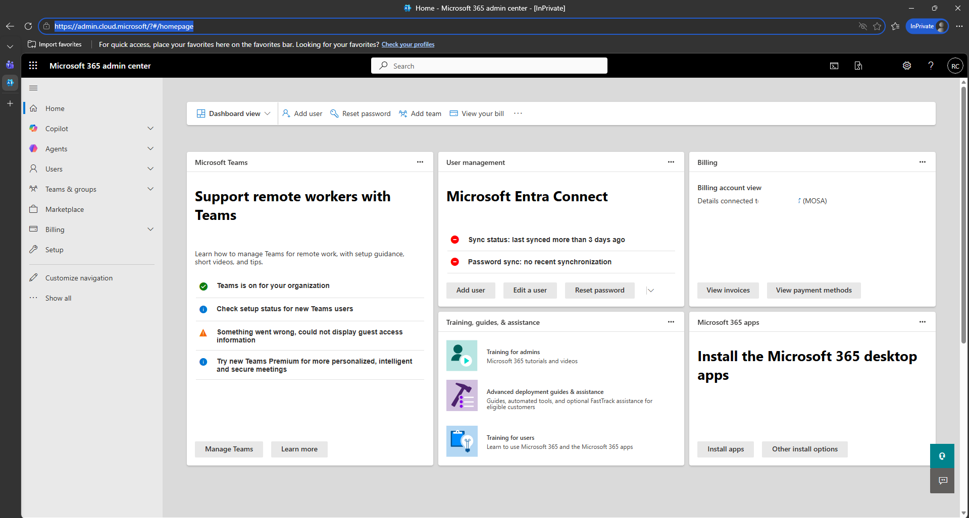Open the RC account avatar
This screenshot has height=518, width=969.
click(x=955, y=66)
